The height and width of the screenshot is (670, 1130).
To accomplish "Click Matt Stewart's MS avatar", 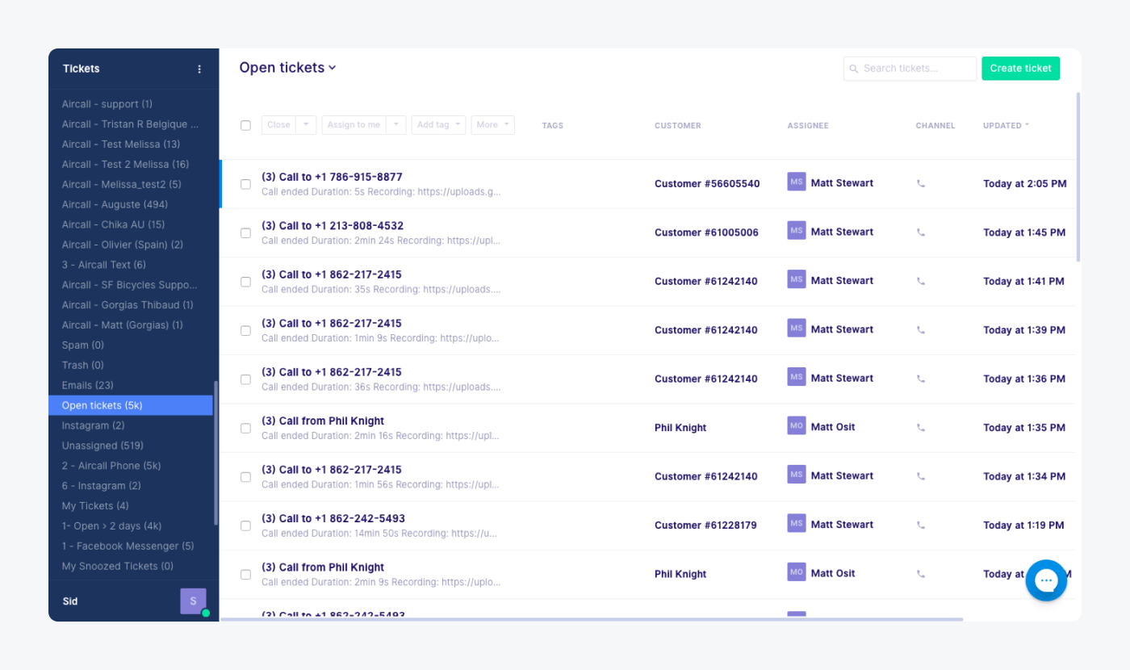I will tap(796, 182).
